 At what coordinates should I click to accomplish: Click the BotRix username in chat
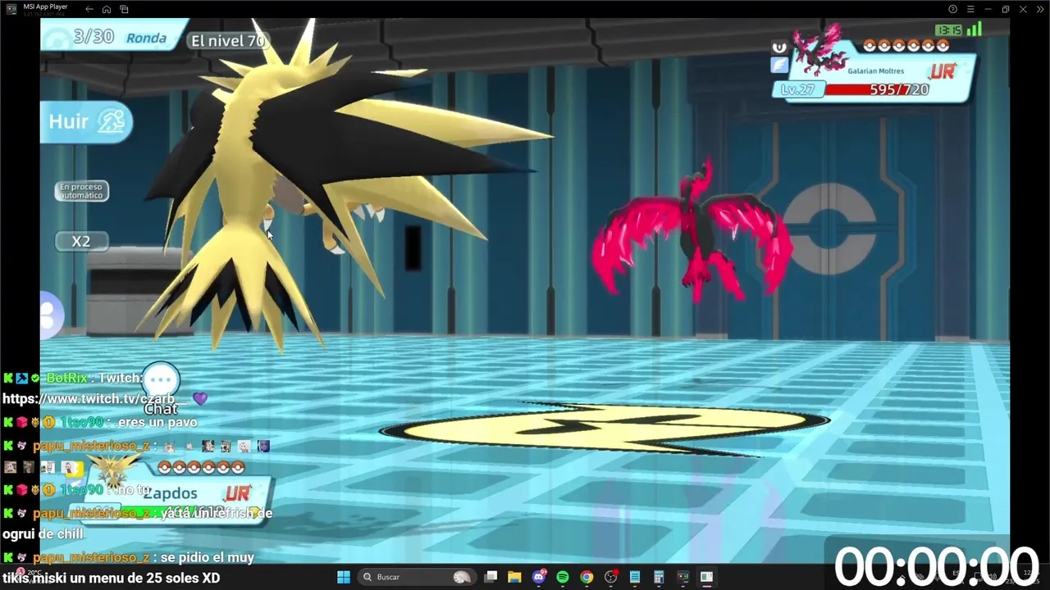point(66,378)
